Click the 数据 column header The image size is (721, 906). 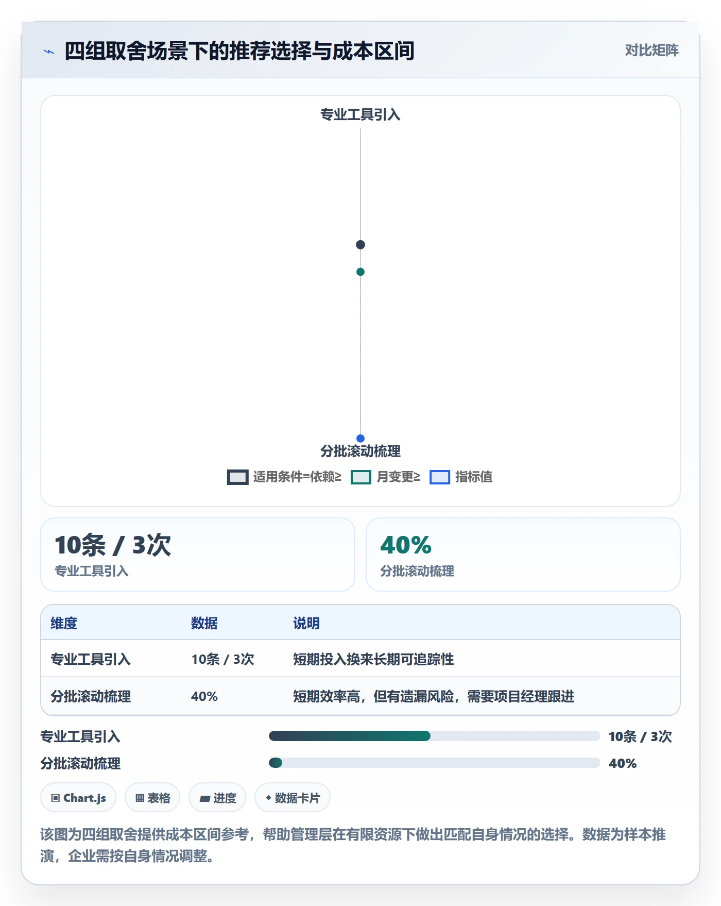coord(204,623)
